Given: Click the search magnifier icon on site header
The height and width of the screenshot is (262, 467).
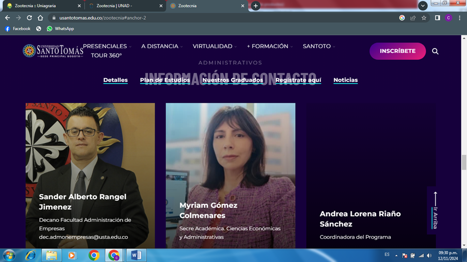Looking at the screenshot, I should click(x=435, y=51).
